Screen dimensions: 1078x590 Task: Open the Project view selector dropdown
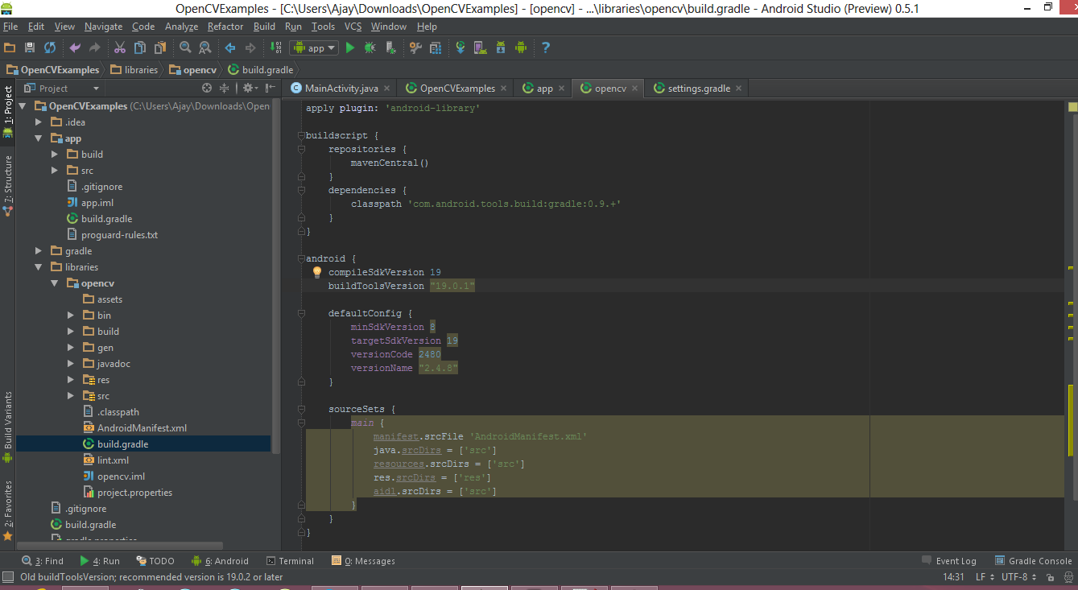(x=61, y=89)
